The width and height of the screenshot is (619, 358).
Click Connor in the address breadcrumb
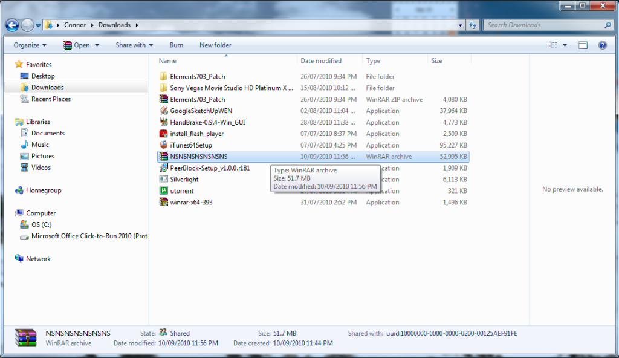point(75,25)
